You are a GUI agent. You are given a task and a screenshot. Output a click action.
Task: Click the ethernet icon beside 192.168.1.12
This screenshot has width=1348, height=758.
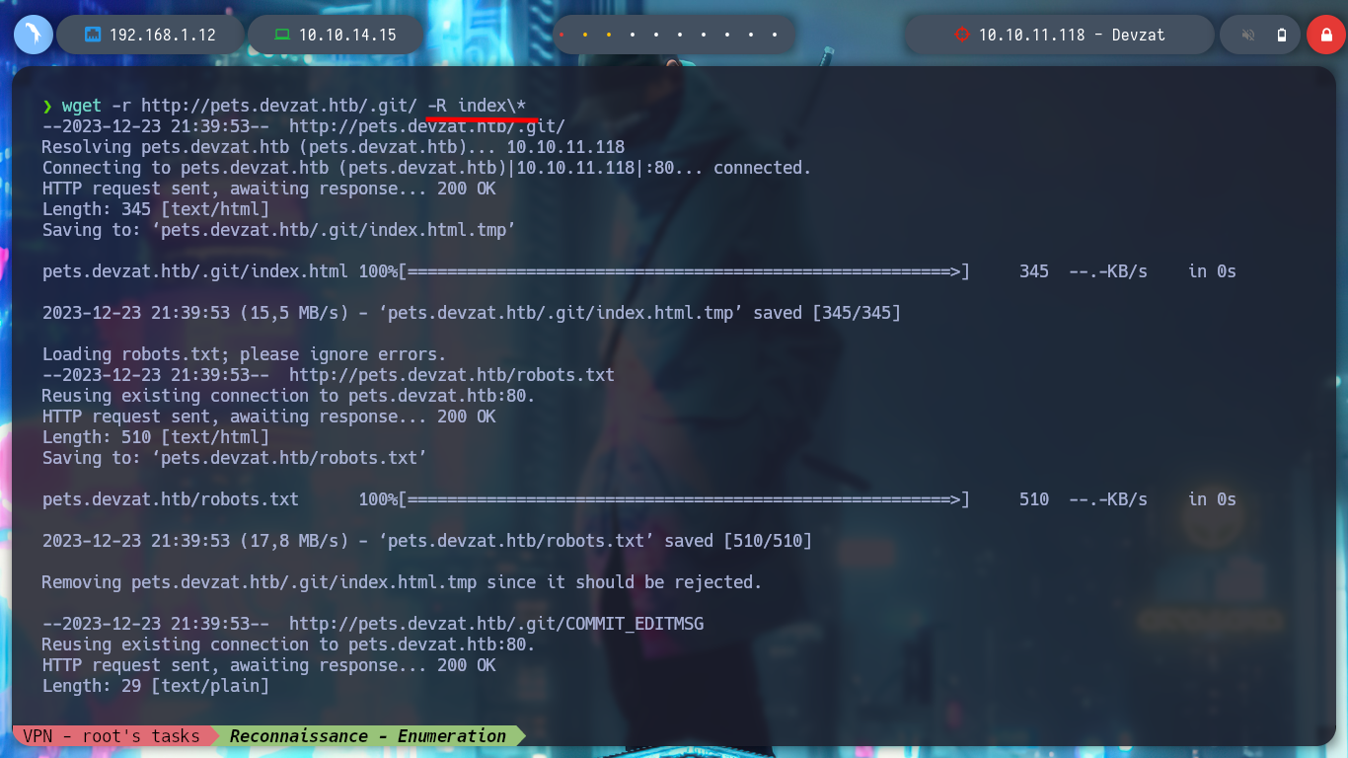pos(93,35)
